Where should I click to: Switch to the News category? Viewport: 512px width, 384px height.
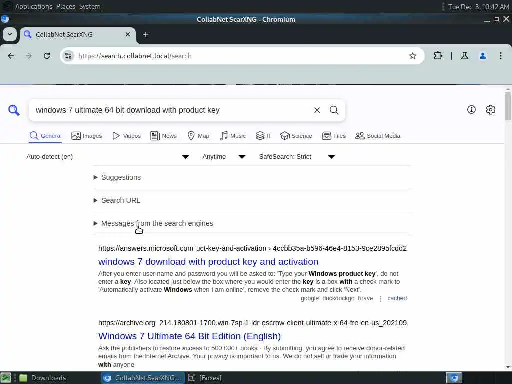pyautogui.click(x=163, y=136)
